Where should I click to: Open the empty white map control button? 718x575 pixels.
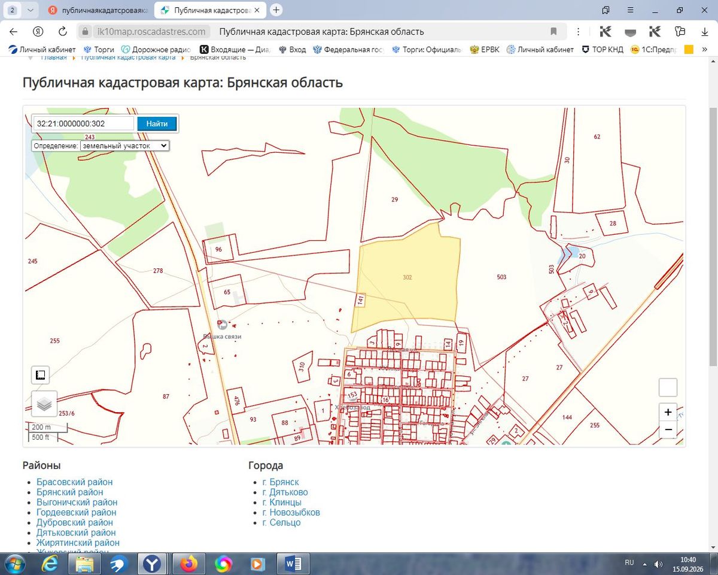pyautogui.click(x=668, y=388)
